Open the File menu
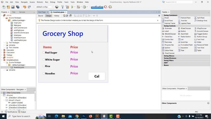This screenshot has height=119, width=211. [7, 2]
